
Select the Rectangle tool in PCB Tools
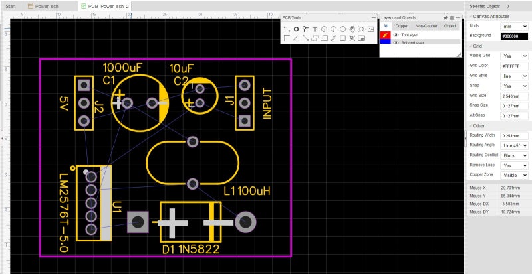342,38
